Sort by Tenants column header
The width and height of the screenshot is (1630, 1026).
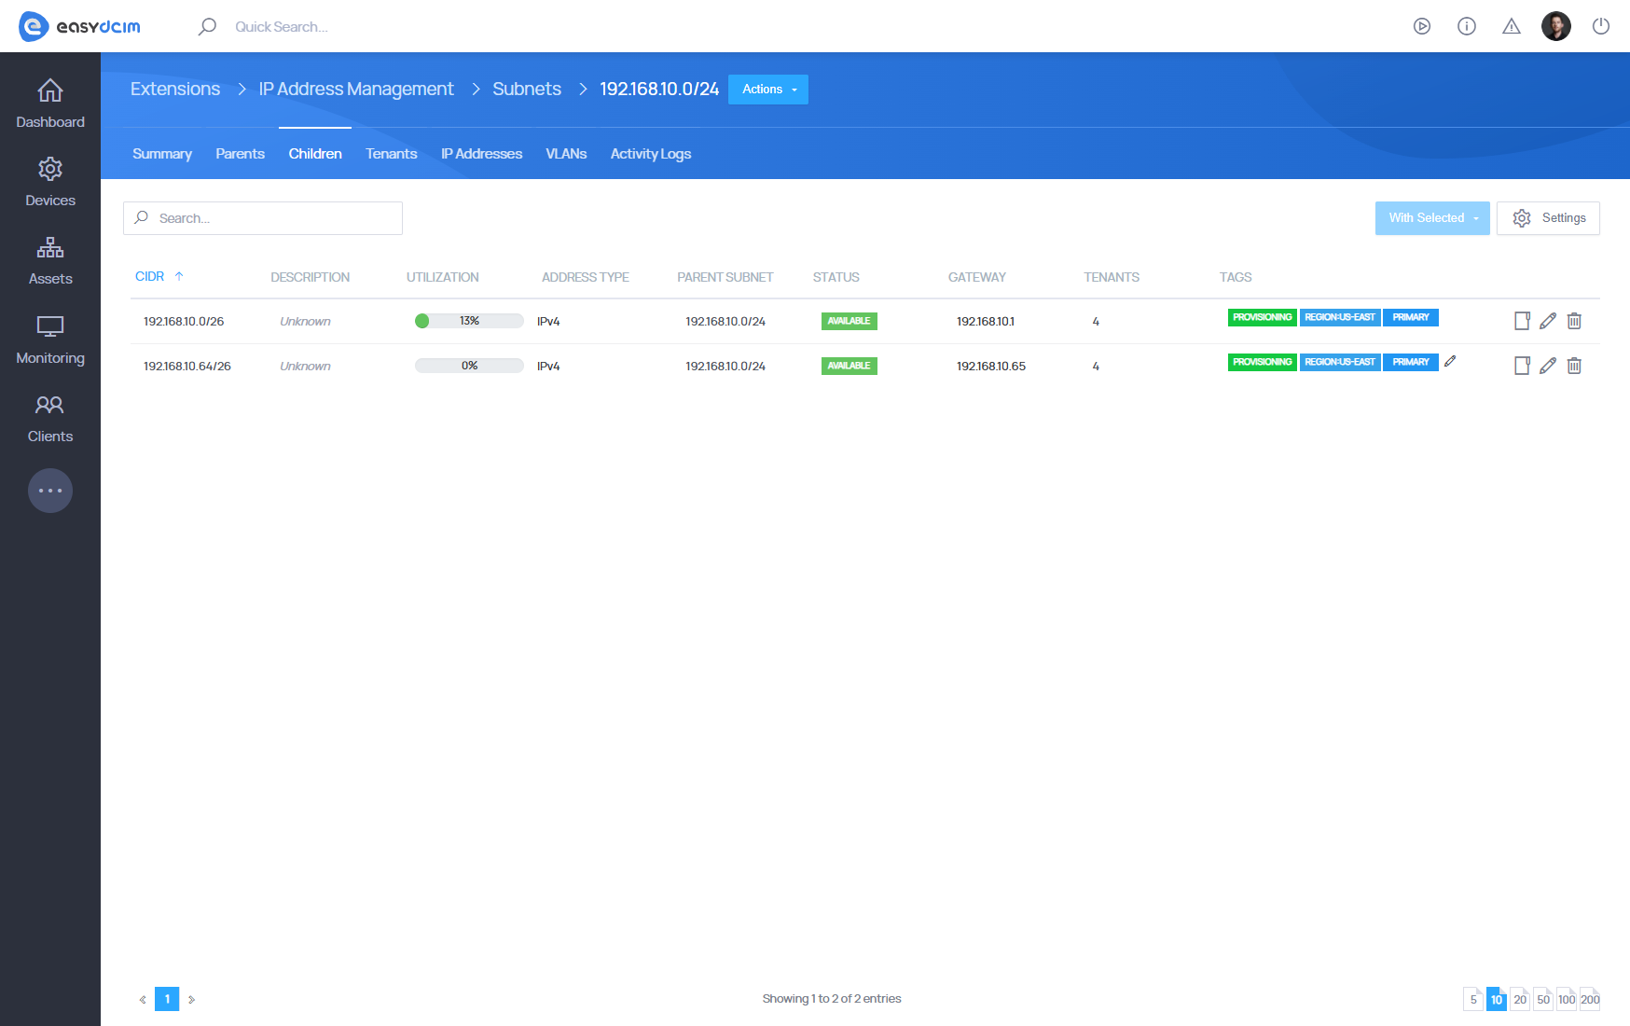1112,277
